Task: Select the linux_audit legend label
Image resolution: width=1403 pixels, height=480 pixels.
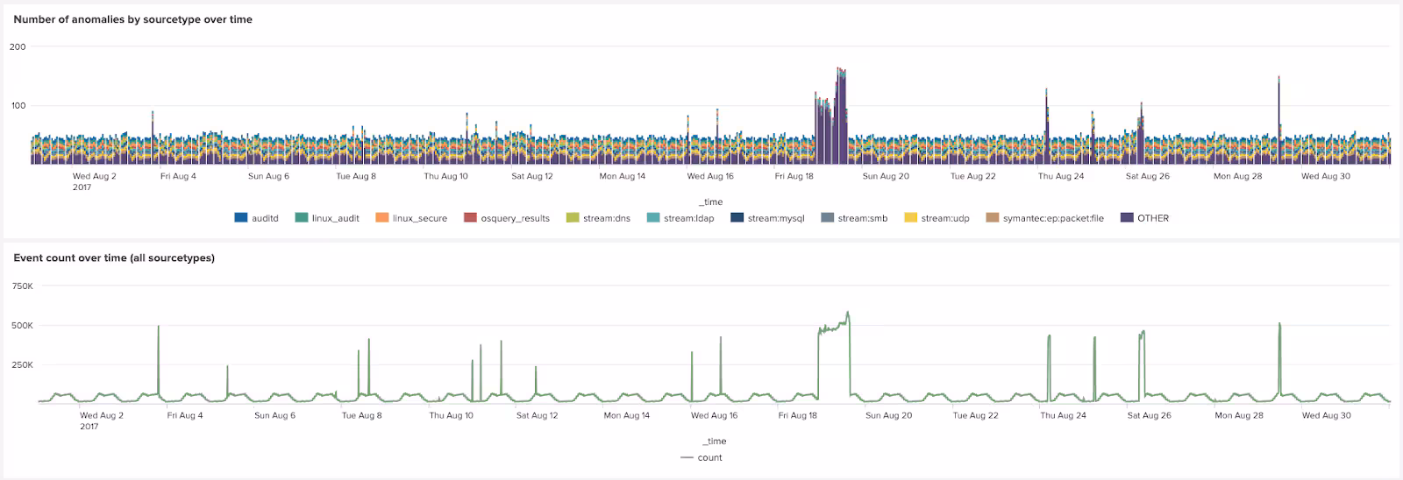Action: (335, 218)
